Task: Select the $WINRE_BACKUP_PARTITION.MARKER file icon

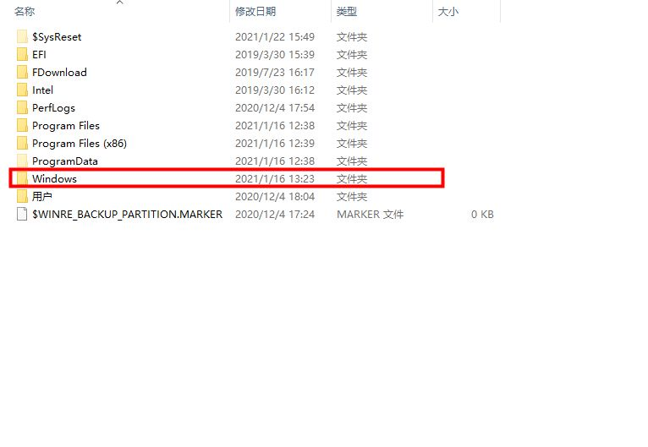Action: (x=22, y=215)
